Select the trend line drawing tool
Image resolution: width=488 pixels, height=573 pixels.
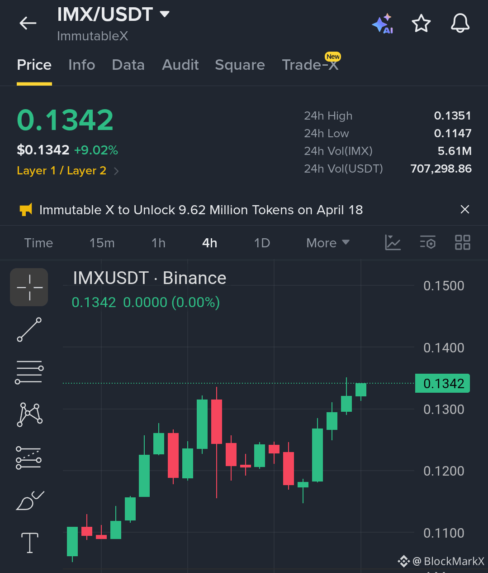[x=29, y=329]
